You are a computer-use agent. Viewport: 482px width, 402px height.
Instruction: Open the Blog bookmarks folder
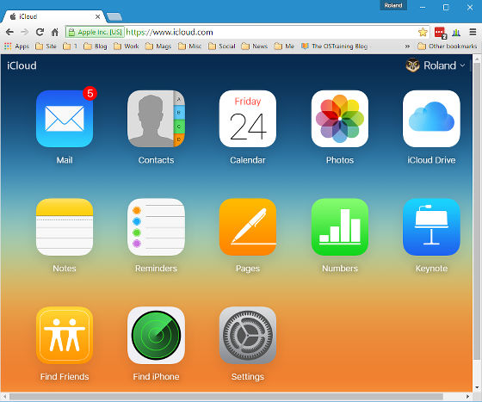click(x=96, y=46)
